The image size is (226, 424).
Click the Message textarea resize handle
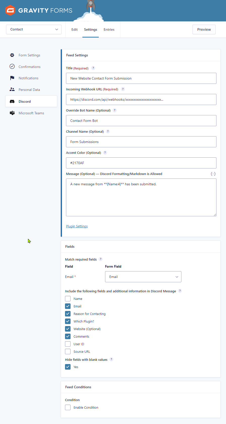(215, 215)
